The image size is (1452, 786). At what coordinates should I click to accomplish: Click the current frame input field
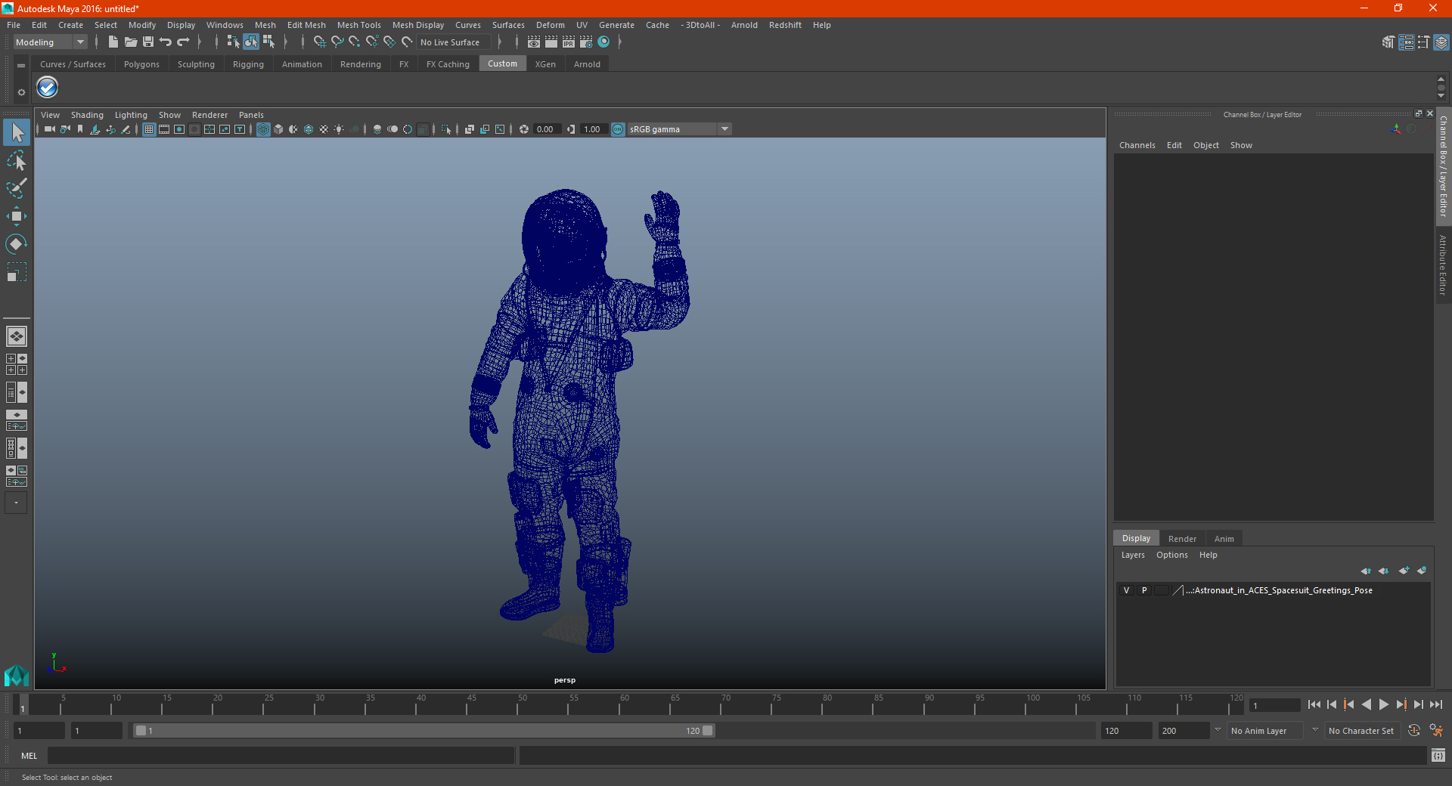[x=1275, y=705]
